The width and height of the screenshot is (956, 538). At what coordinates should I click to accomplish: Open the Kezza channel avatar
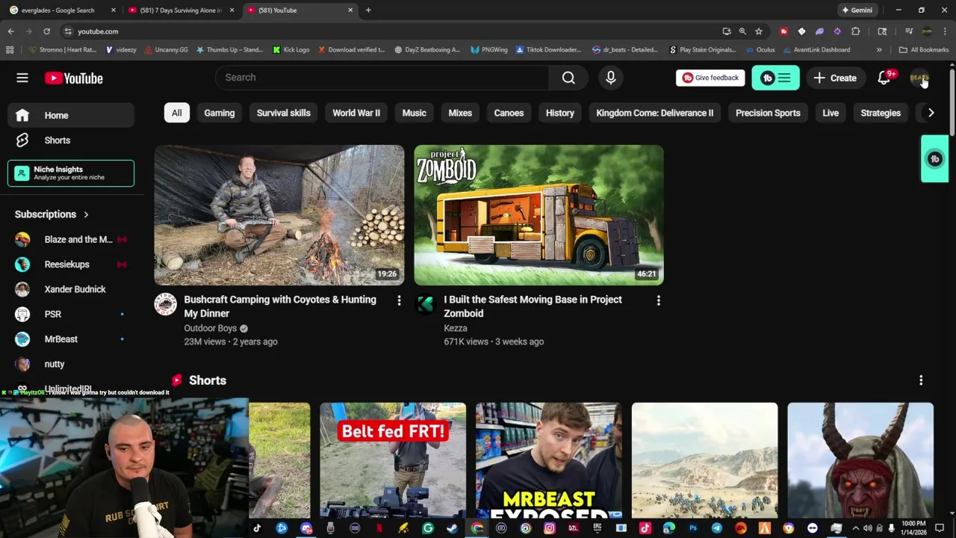tap(425, 304)
